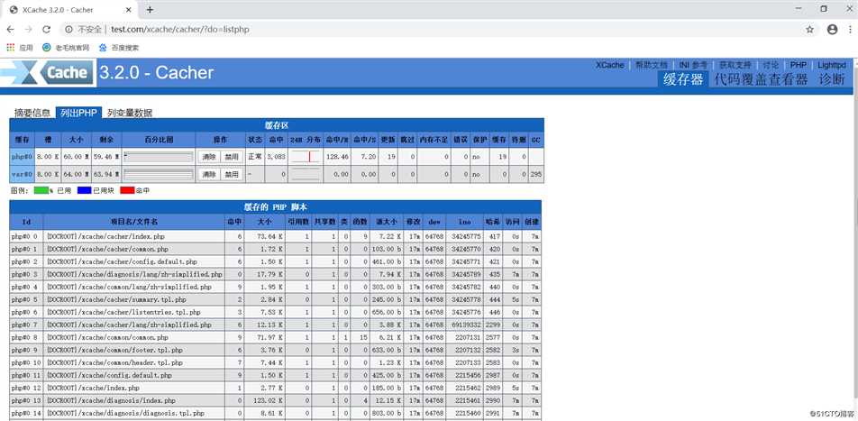Sort the script list by 引用数 header
Image resolution: width=858 pixels, height=421 pixels.
click(x=299, y=222)
